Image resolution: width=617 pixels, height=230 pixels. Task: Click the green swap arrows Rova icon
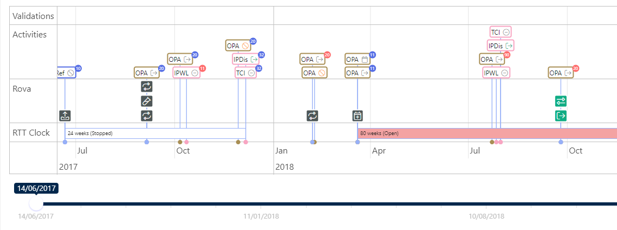561,101
